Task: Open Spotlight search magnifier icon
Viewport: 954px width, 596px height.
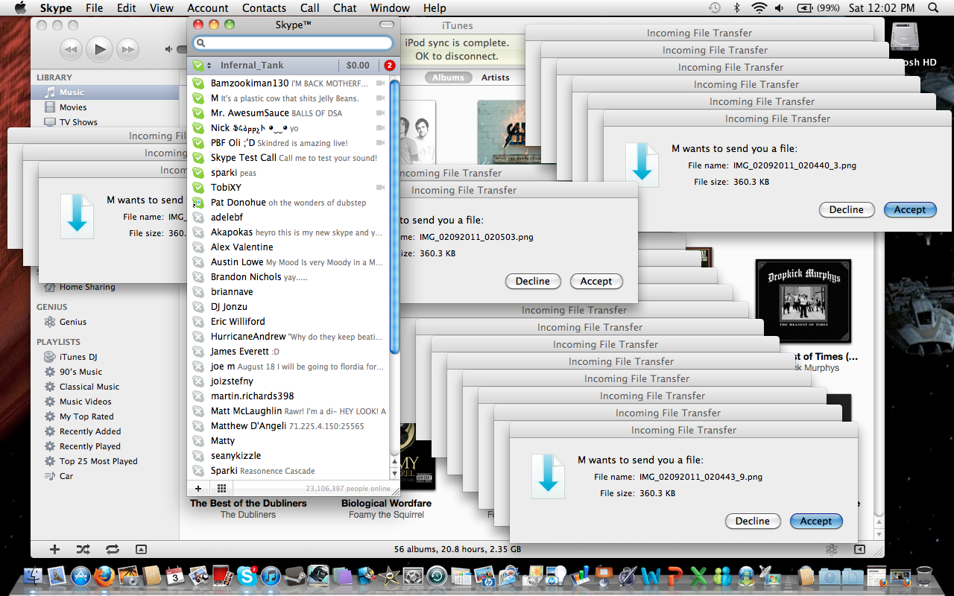Action: tap(933, 8)
